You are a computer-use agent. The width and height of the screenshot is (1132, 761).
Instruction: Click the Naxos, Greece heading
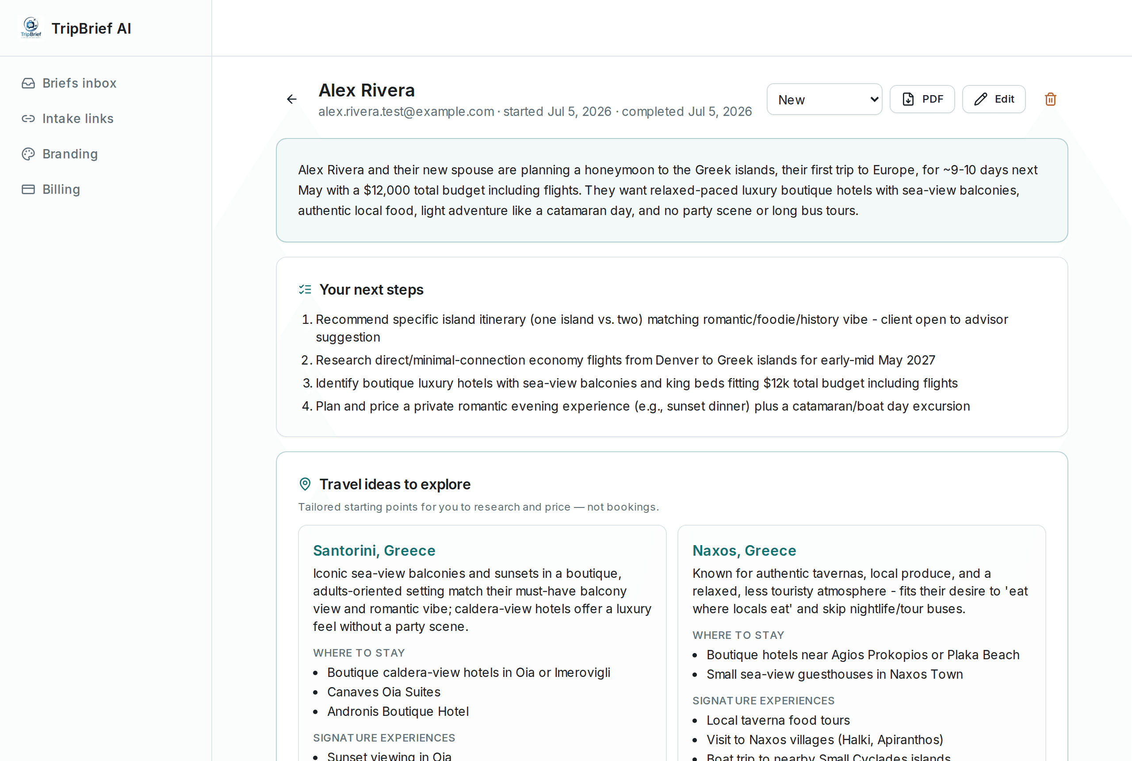(x=744, y=550)
